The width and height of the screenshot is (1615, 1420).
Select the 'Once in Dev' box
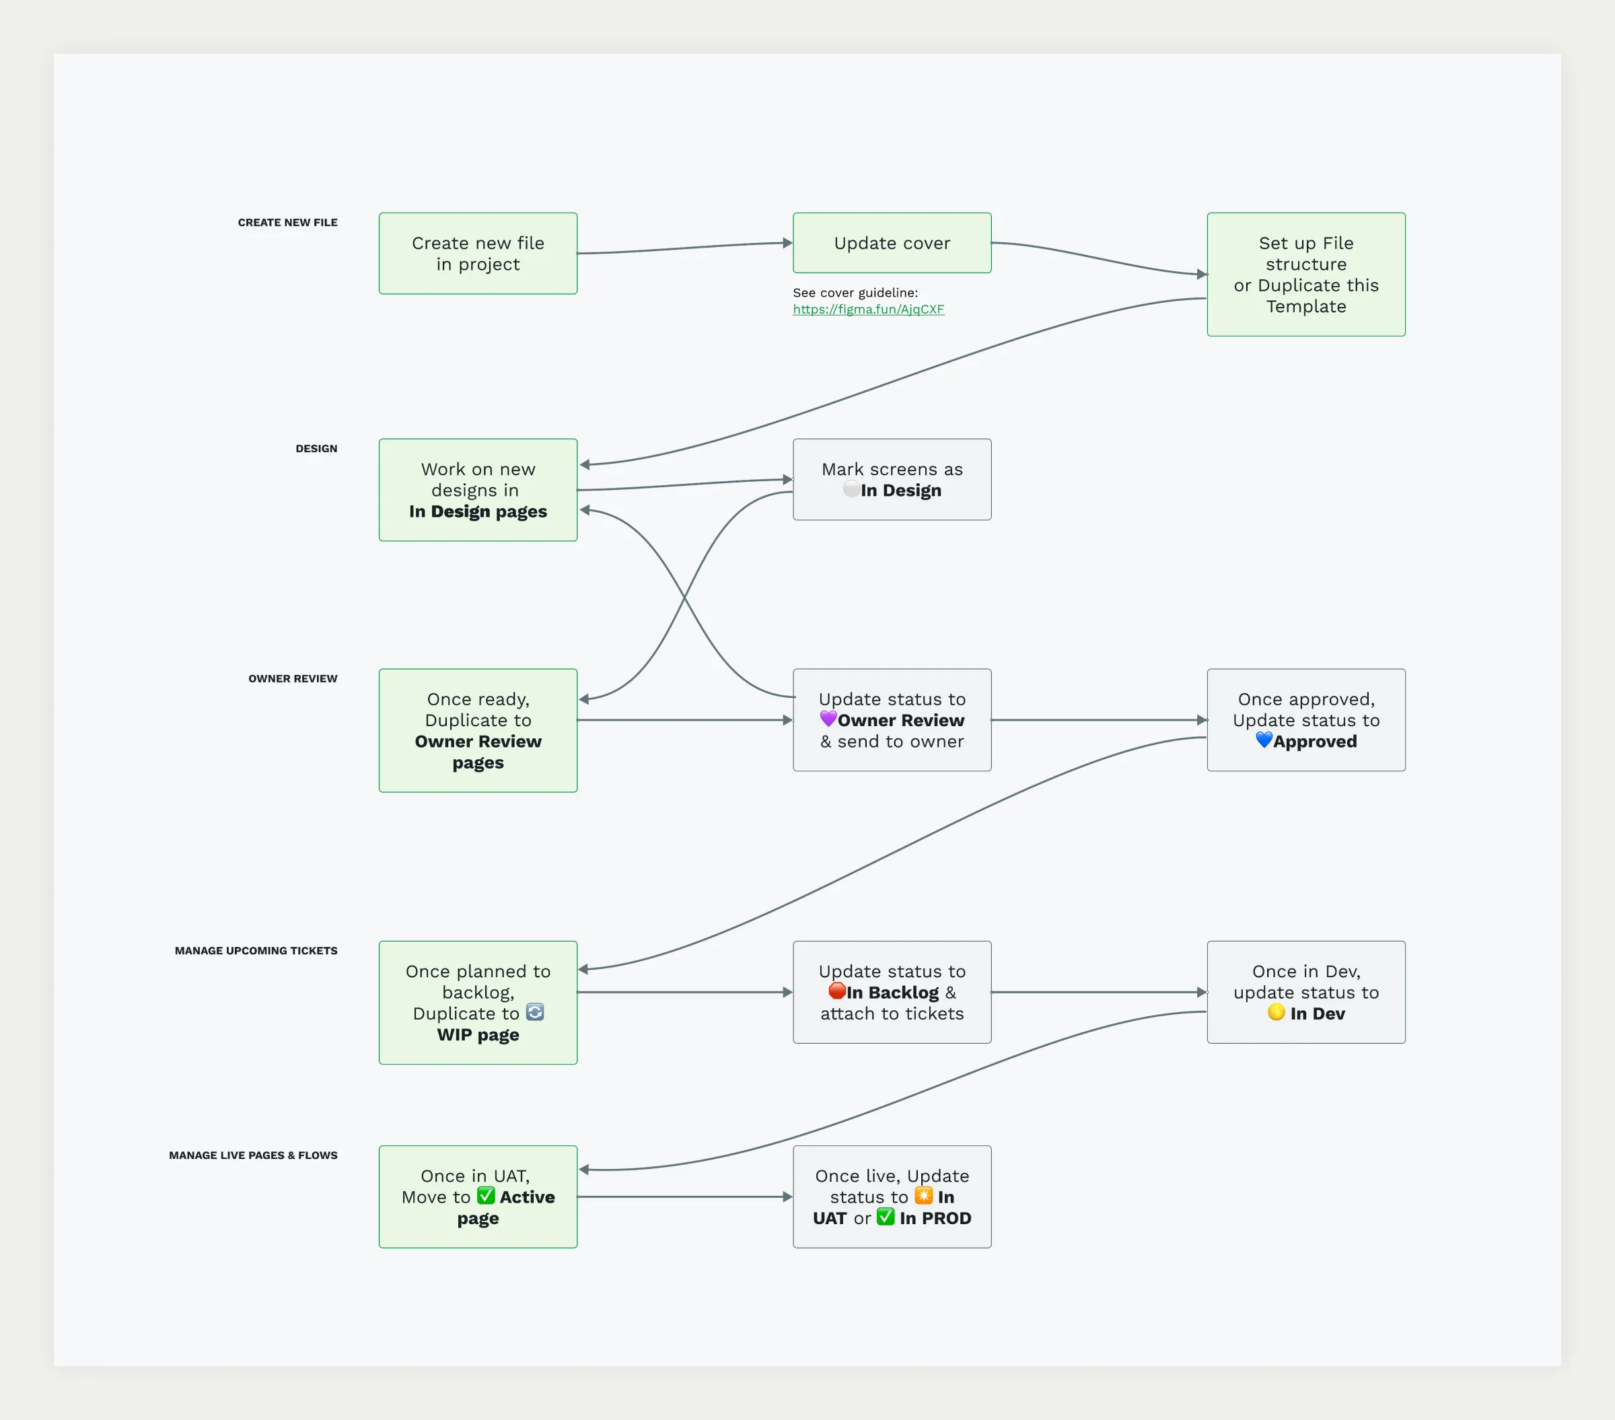[x=1306, y=992]
